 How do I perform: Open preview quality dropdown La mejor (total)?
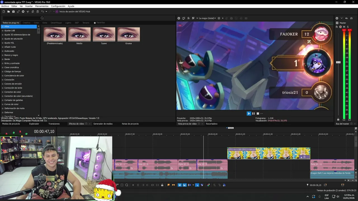point(207,18)
